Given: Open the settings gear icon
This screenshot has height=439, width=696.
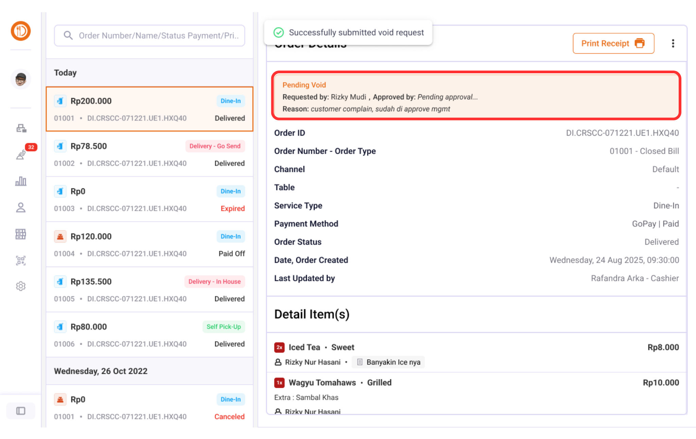Looking at the screenshot, I should pyautogui.click(x=21, y=286).
